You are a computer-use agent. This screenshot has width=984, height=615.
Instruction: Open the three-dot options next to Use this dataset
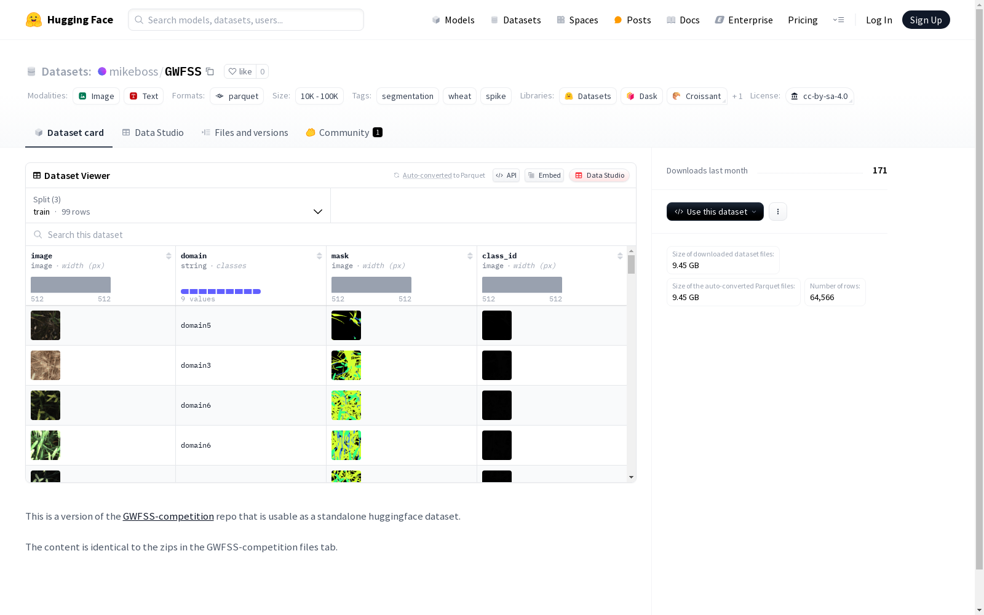pyautogui.click(x=778, y=212)
